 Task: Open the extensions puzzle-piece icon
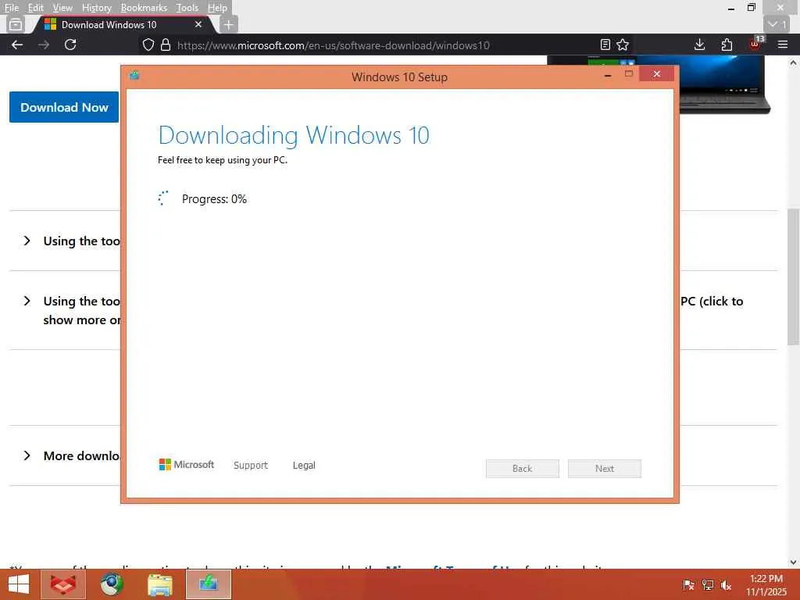pos(727,45)
